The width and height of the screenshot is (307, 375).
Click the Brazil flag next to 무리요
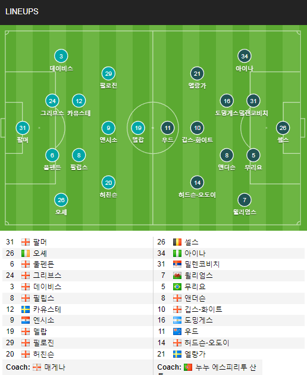[x=177, y=287]
